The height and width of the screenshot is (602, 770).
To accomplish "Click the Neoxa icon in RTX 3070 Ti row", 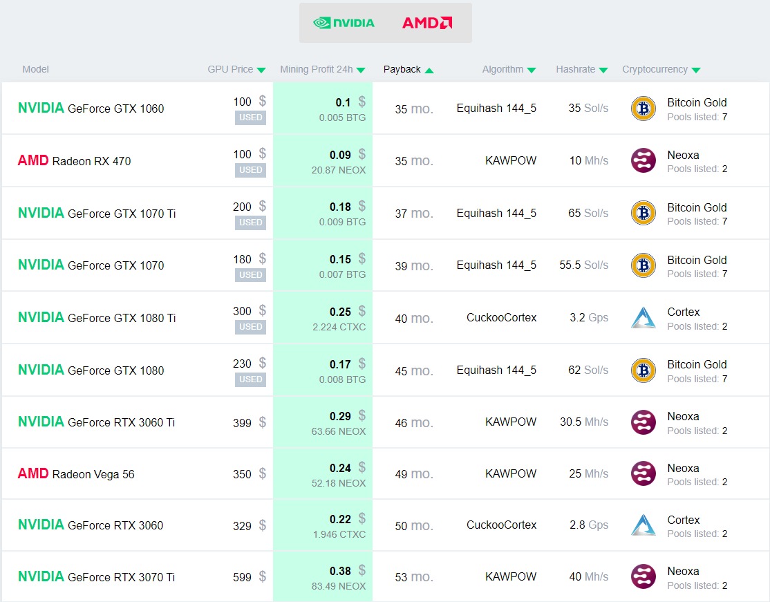I will [x=644, y=576].
